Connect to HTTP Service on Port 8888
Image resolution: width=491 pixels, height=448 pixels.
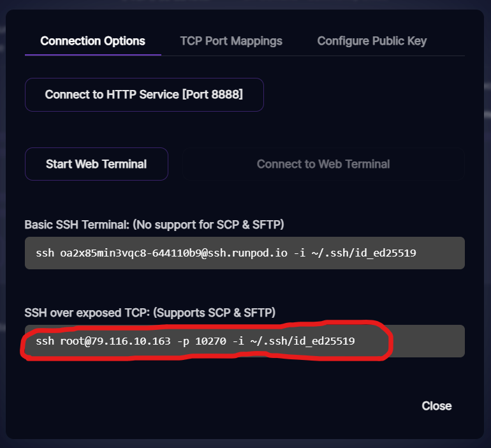point(144,94)
